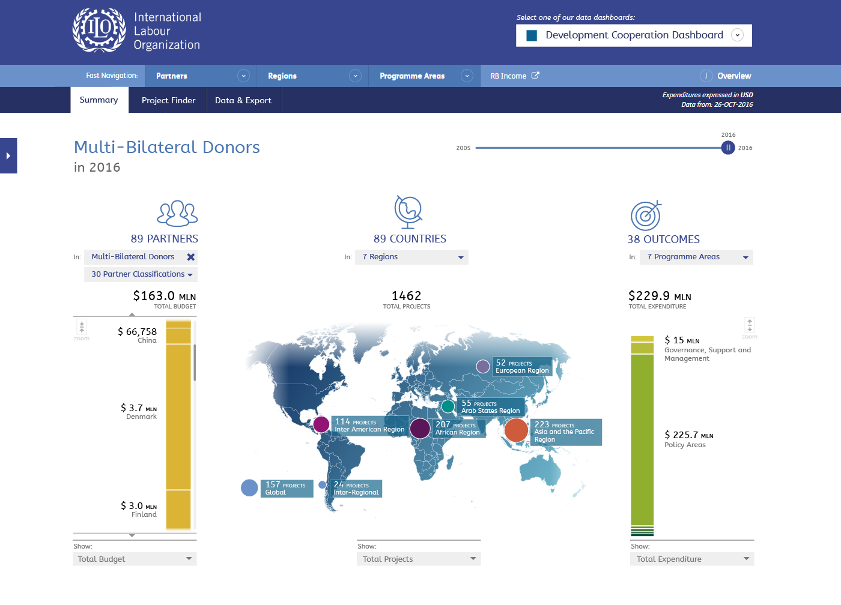The height and width of the screenshot is (605, 841).
Task: Select the 55 projects Arab States label
Action: point(491,407)
